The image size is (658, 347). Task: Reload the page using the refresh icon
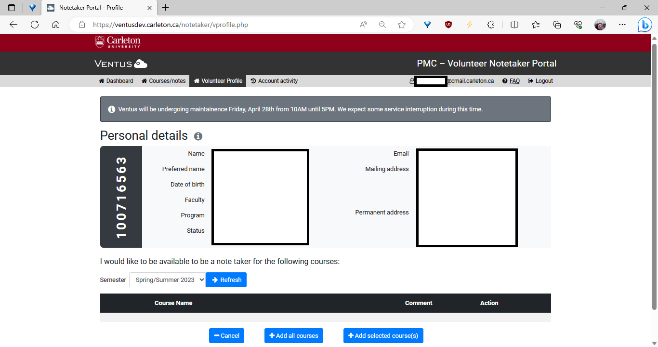point(34,25)
